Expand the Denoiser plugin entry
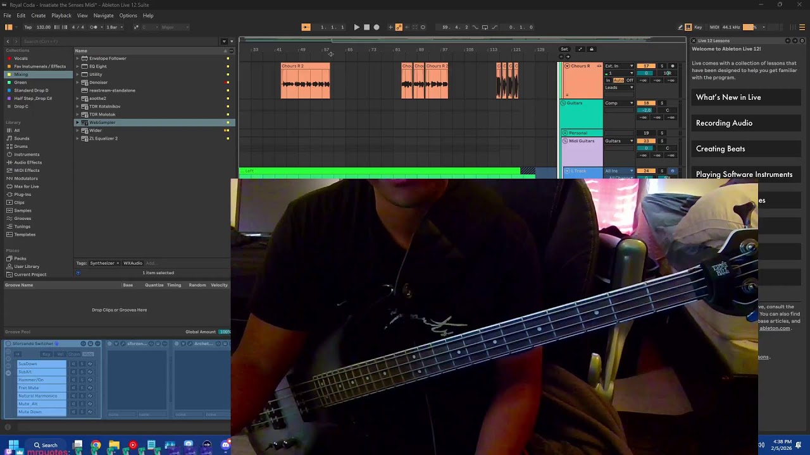The height and width of the screenshot is (455, 810). [x=78, y=82]
